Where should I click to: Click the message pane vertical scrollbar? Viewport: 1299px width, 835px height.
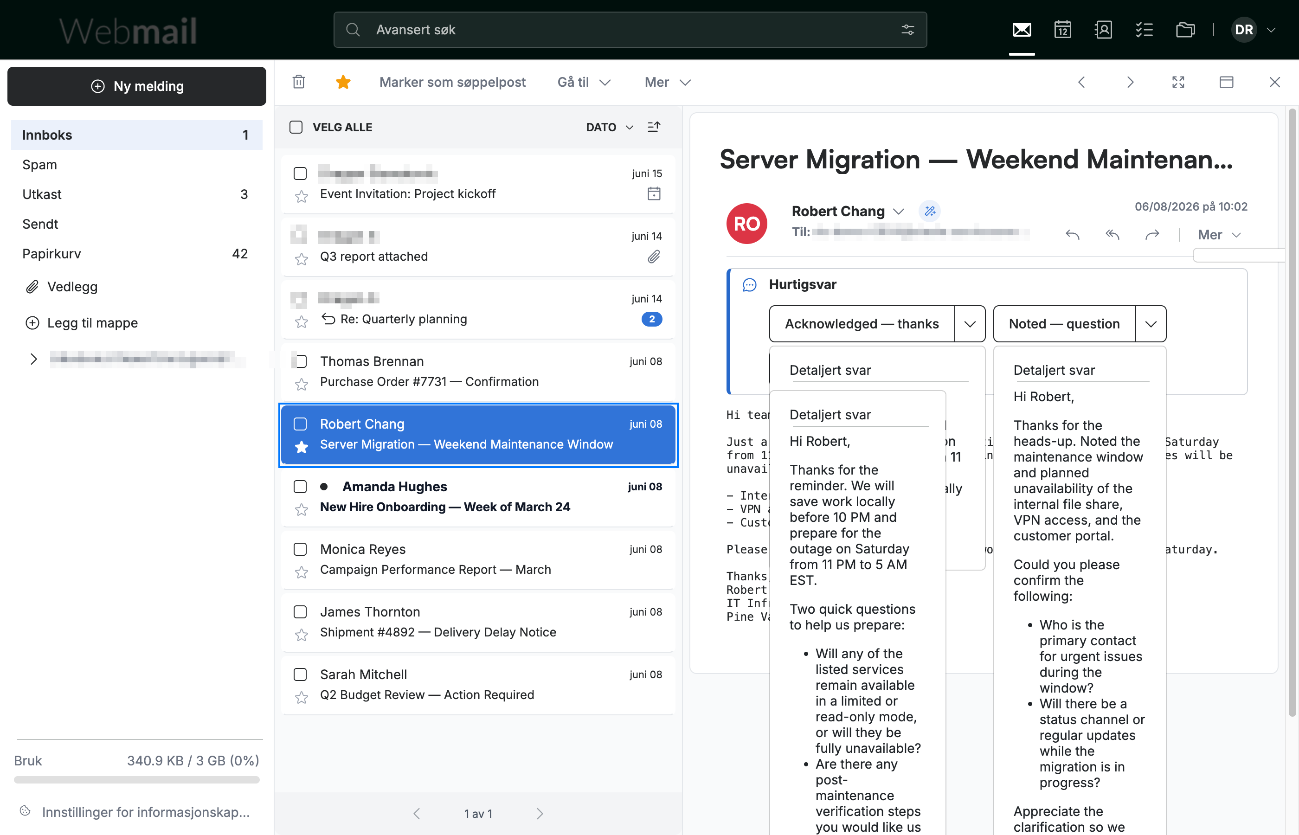[1292, 412]
